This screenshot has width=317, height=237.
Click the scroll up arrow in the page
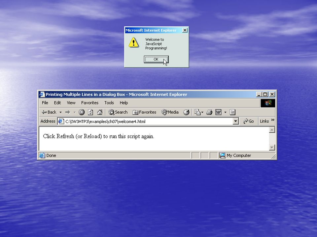point(272,130)
